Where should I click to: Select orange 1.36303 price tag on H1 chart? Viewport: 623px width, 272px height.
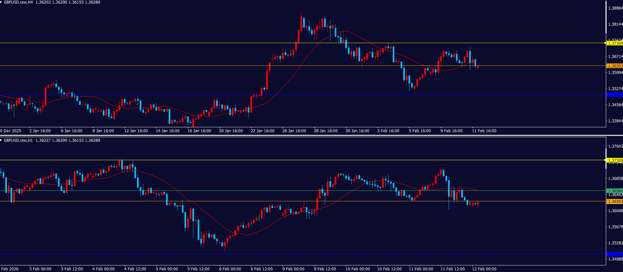[x=615, y=201]
